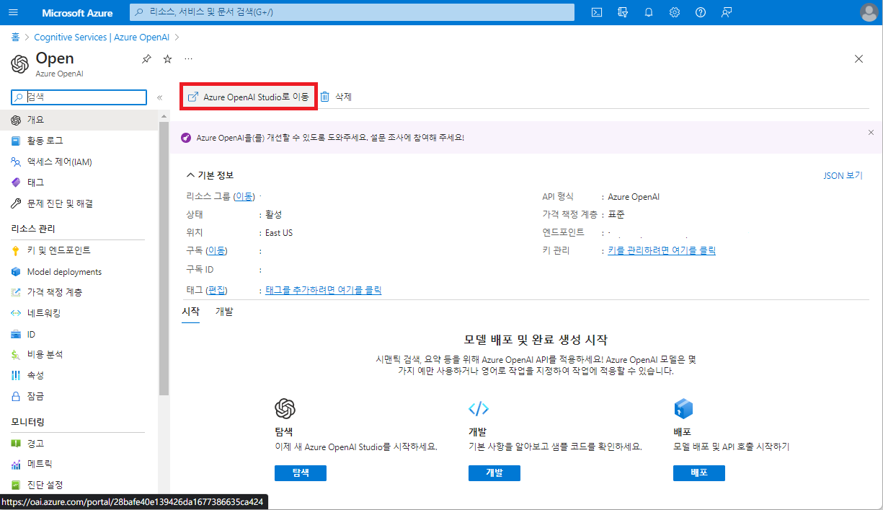Click 이동 link next to 리소스 그룹
The height and width of the screenshot is (510, 883).
tap(244, 196)
